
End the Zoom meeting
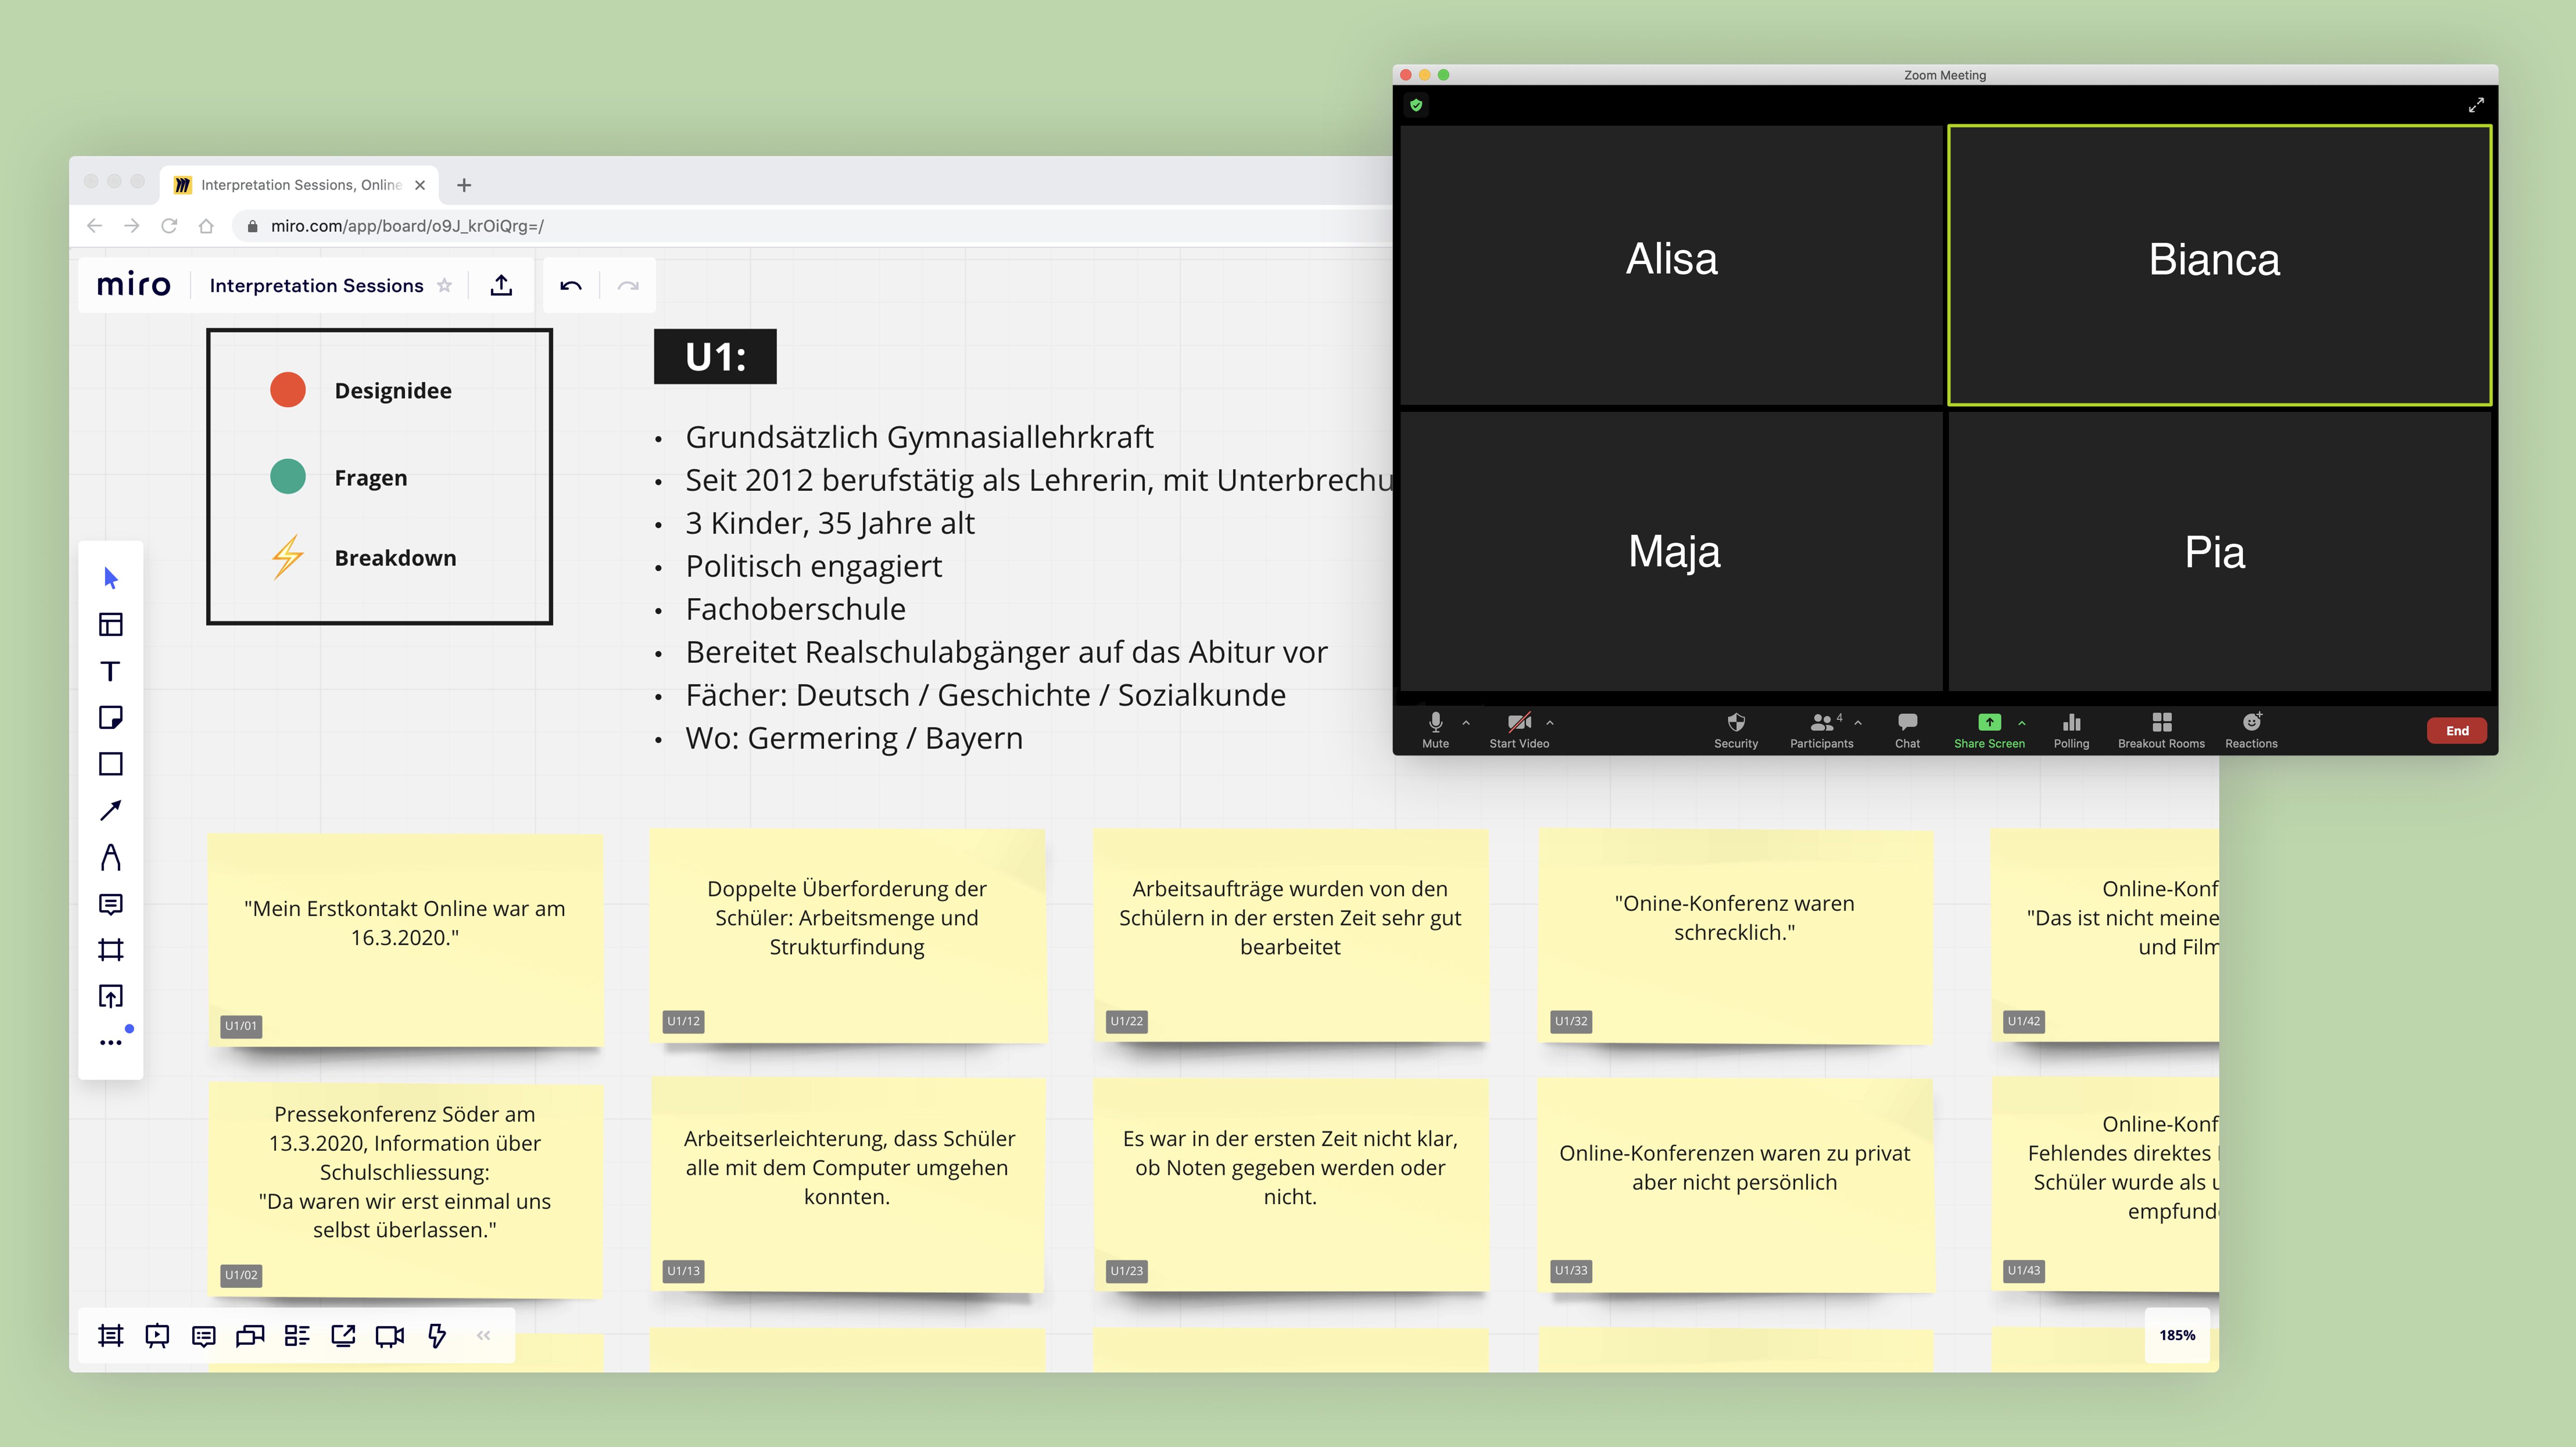coord(2457,731)
